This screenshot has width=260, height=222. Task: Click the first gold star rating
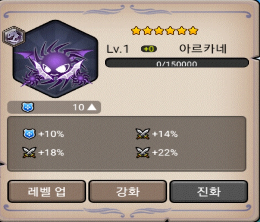(136, 30)
